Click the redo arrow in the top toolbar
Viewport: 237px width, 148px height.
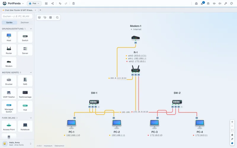pos(66,4)
